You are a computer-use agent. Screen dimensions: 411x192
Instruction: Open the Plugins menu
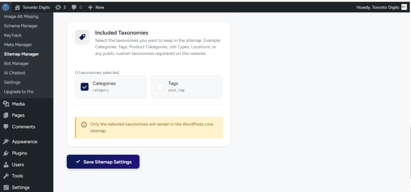(19, 153)
